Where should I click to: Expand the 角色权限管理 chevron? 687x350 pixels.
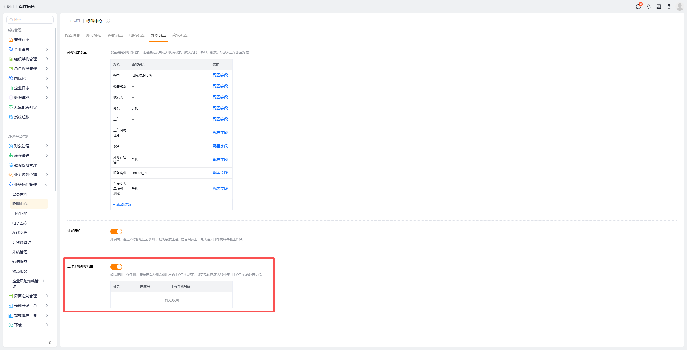point(47,69)
